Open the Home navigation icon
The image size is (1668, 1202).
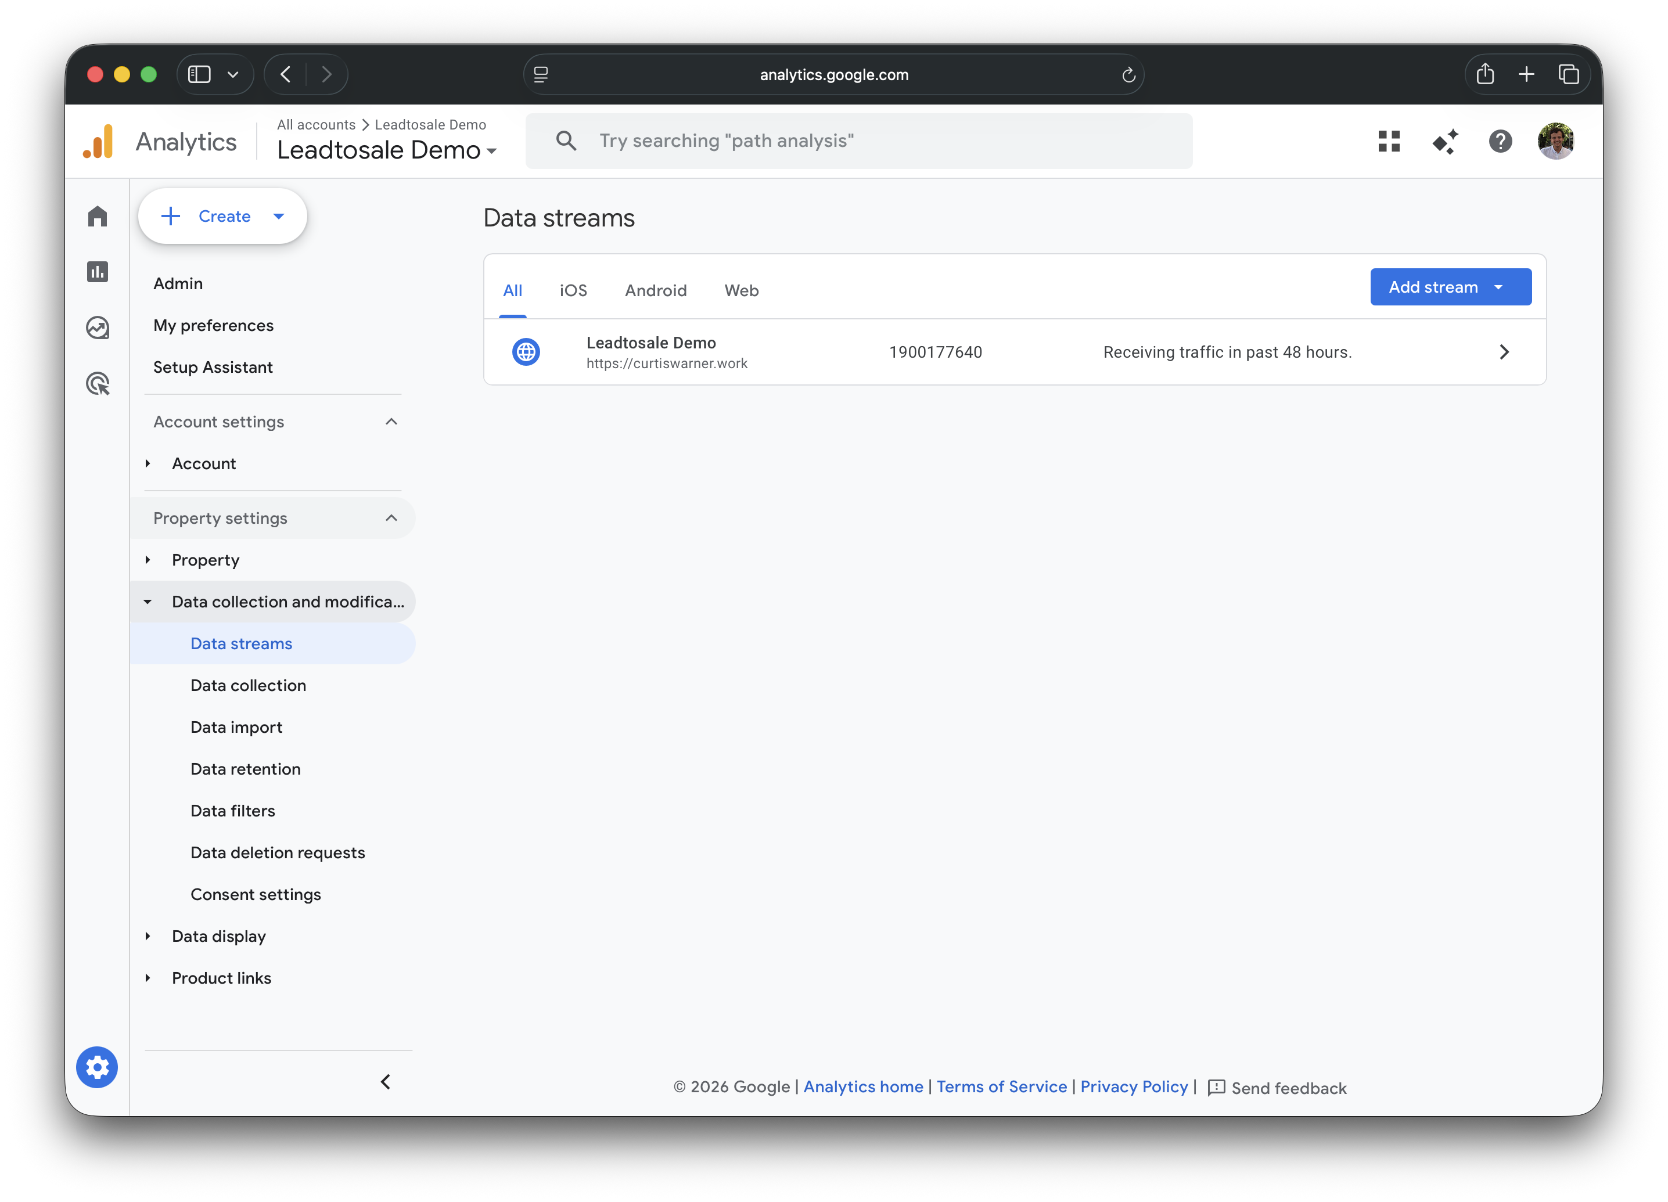point(98,216)
